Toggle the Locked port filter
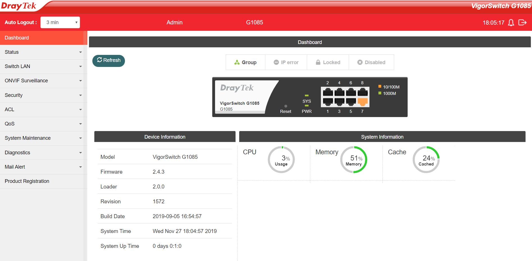532x261 pixels. click(x=328, y=62)
